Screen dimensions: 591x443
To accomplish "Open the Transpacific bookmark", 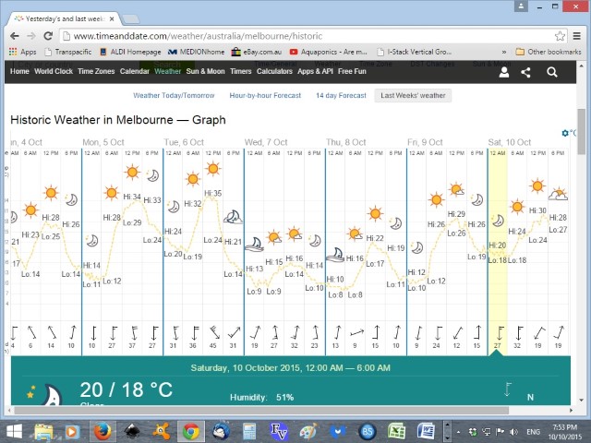I will [x=68, y=52].
